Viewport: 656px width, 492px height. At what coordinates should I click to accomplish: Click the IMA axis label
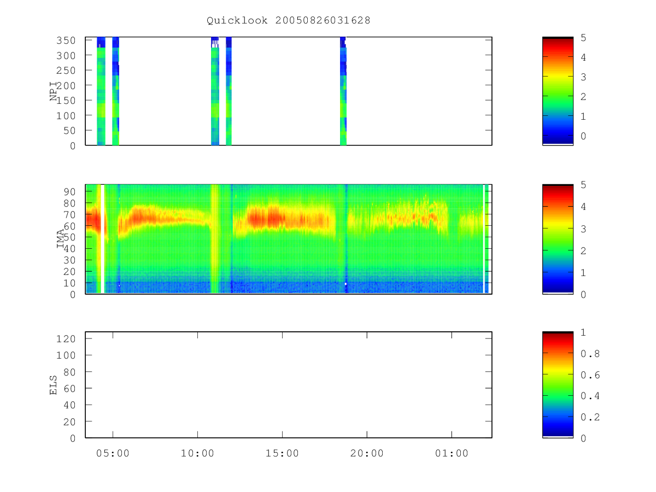pos(61,239)
